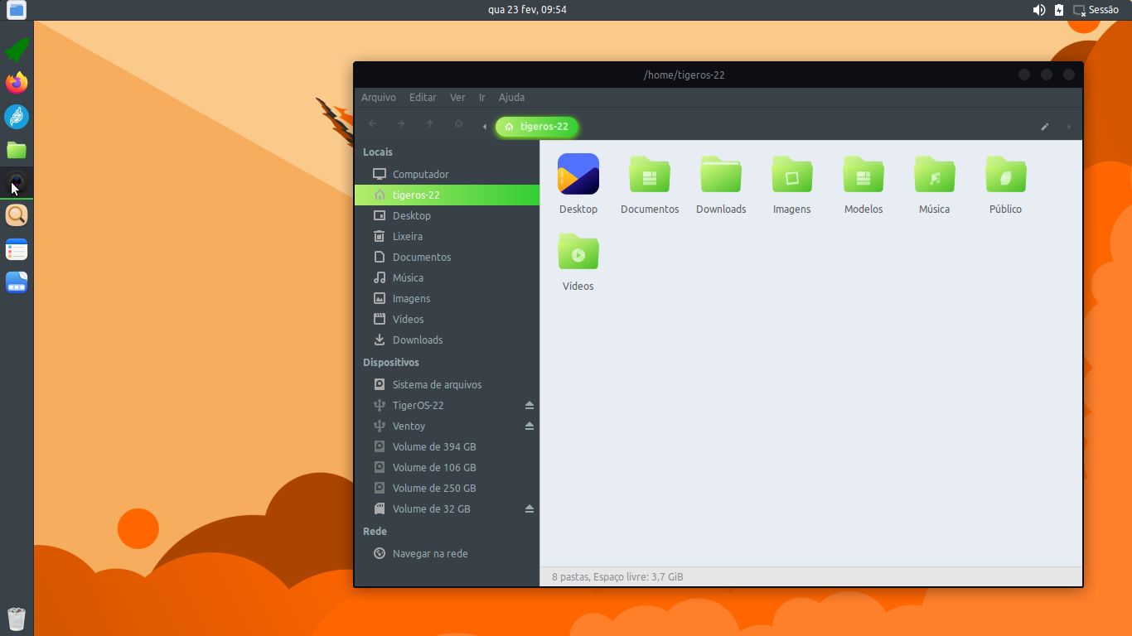
Task: Click the status bar text showing 8 pastas
Action: tap(617, 576)
